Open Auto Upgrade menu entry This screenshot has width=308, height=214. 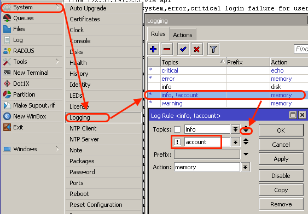[103, 8]
